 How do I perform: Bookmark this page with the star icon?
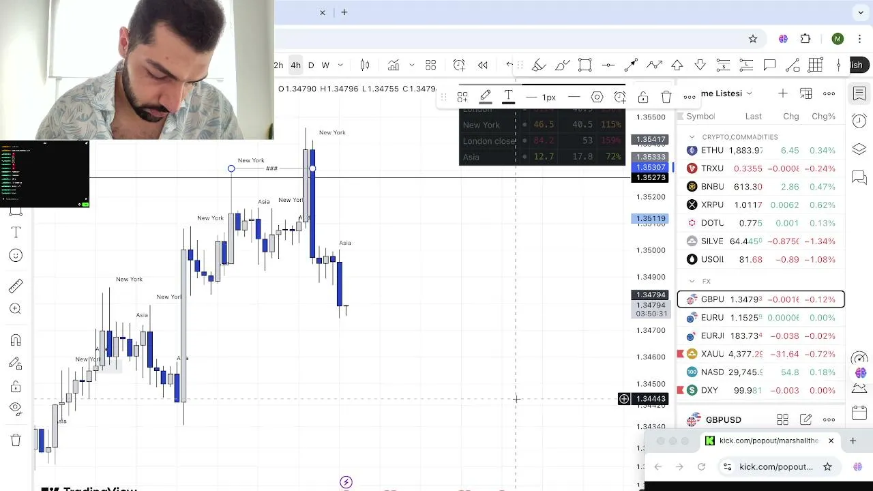[x=753, y=39]
